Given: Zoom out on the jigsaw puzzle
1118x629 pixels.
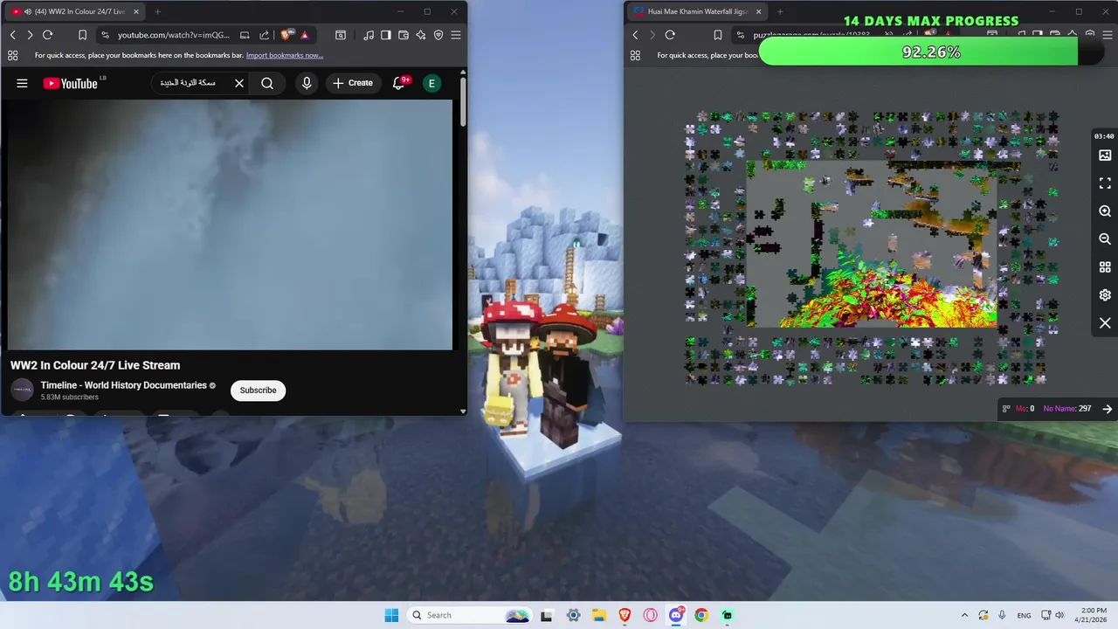Looking at the screenshot, I should point(1105,239).
